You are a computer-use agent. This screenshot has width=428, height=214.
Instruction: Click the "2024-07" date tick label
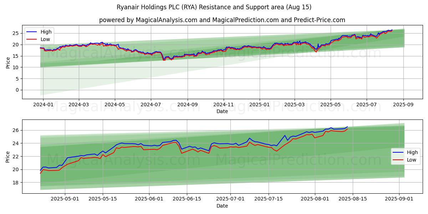click(x=151, y=105)
